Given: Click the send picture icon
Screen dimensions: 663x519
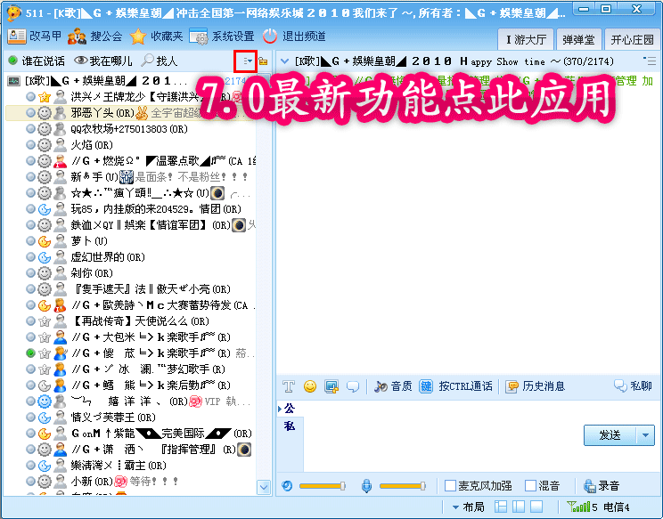Looking at the screenshot, I should (331, 386).
